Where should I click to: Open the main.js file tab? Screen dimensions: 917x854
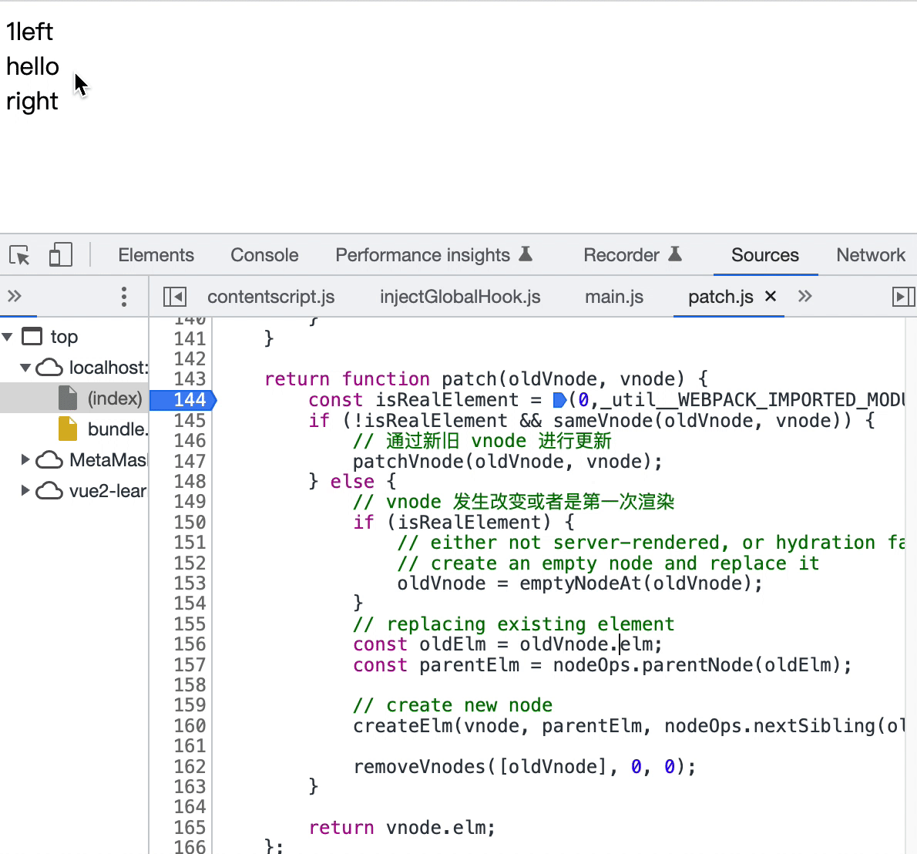[x=614, y=297]
